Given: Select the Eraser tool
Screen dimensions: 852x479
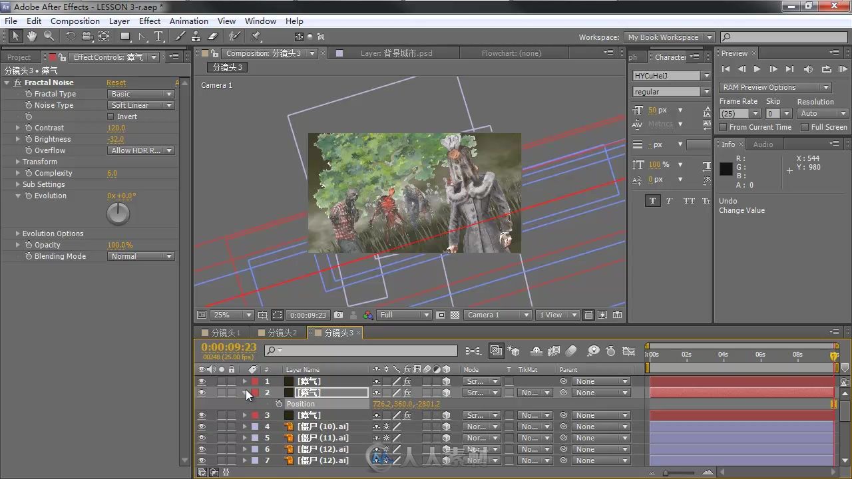Looking at the screenshot, I should 213,37.
